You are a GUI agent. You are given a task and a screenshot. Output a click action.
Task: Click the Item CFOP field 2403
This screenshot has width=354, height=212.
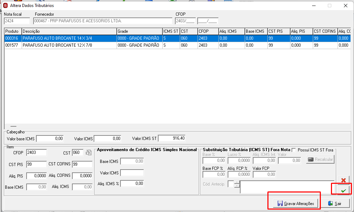click(37, 152)
